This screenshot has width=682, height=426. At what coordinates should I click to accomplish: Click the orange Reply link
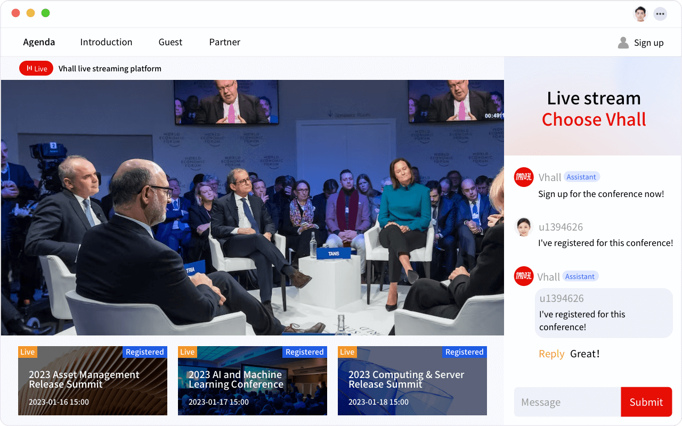(551, 354)
